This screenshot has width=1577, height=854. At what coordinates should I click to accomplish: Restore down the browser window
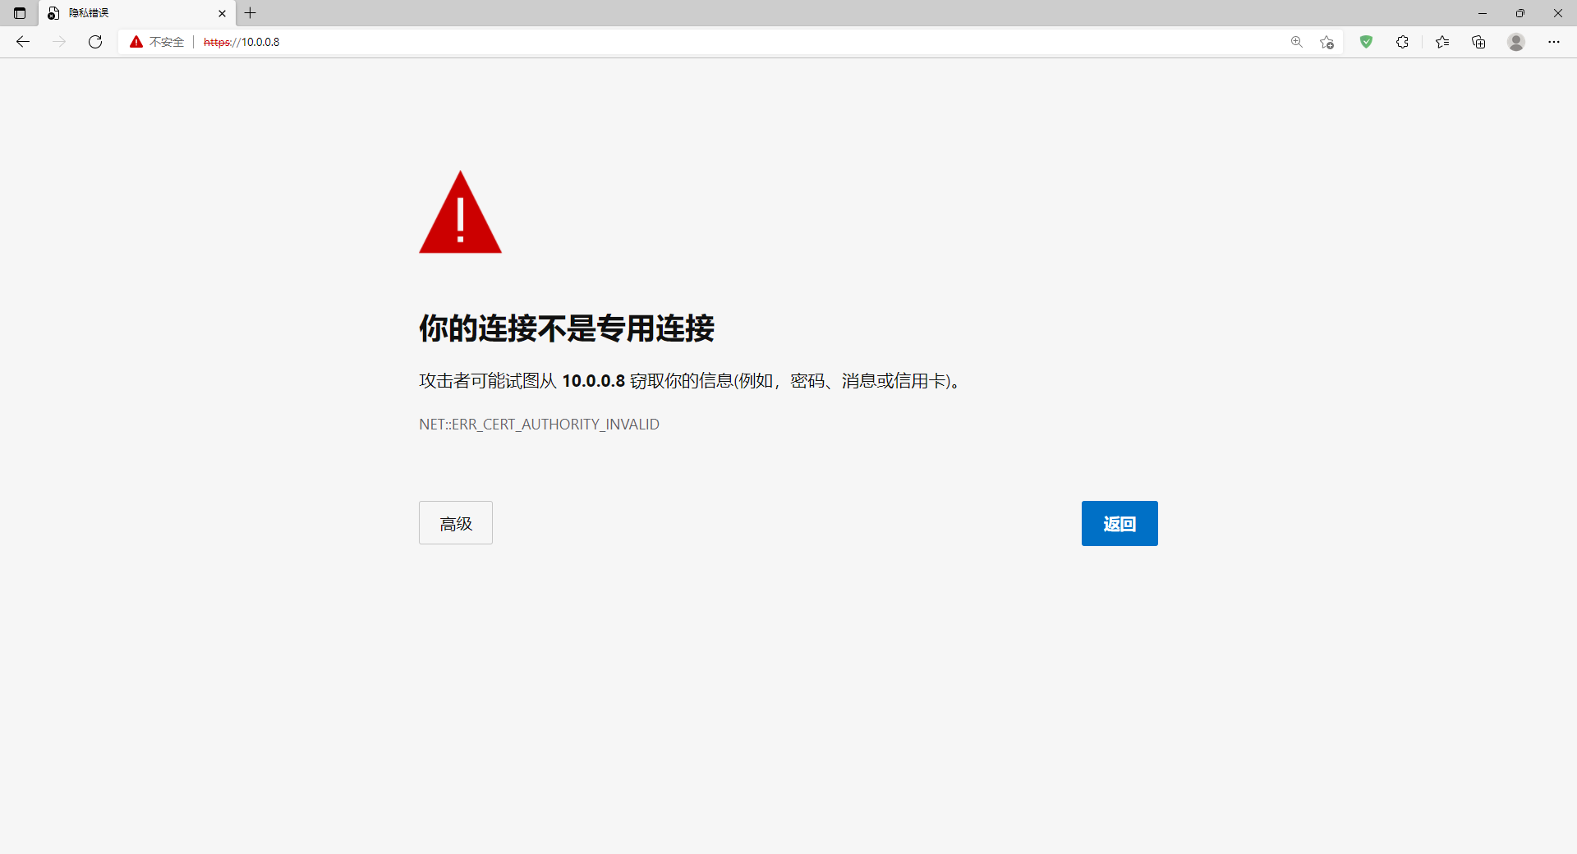click(x=1520, y=13)
